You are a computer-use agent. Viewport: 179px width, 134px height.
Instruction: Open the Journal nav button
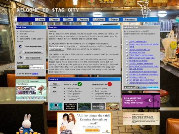click(x=99, y=20)
